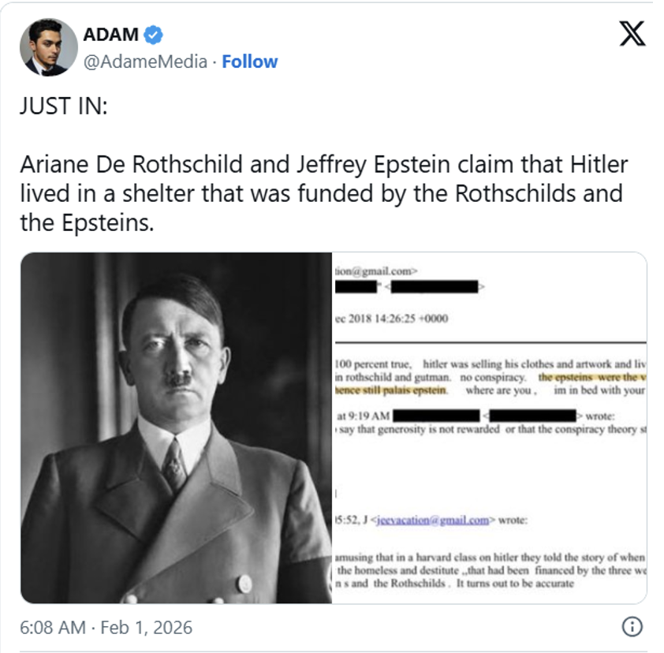Click the X logo icon
Screen dimensions: 664x653
(632, 34)
